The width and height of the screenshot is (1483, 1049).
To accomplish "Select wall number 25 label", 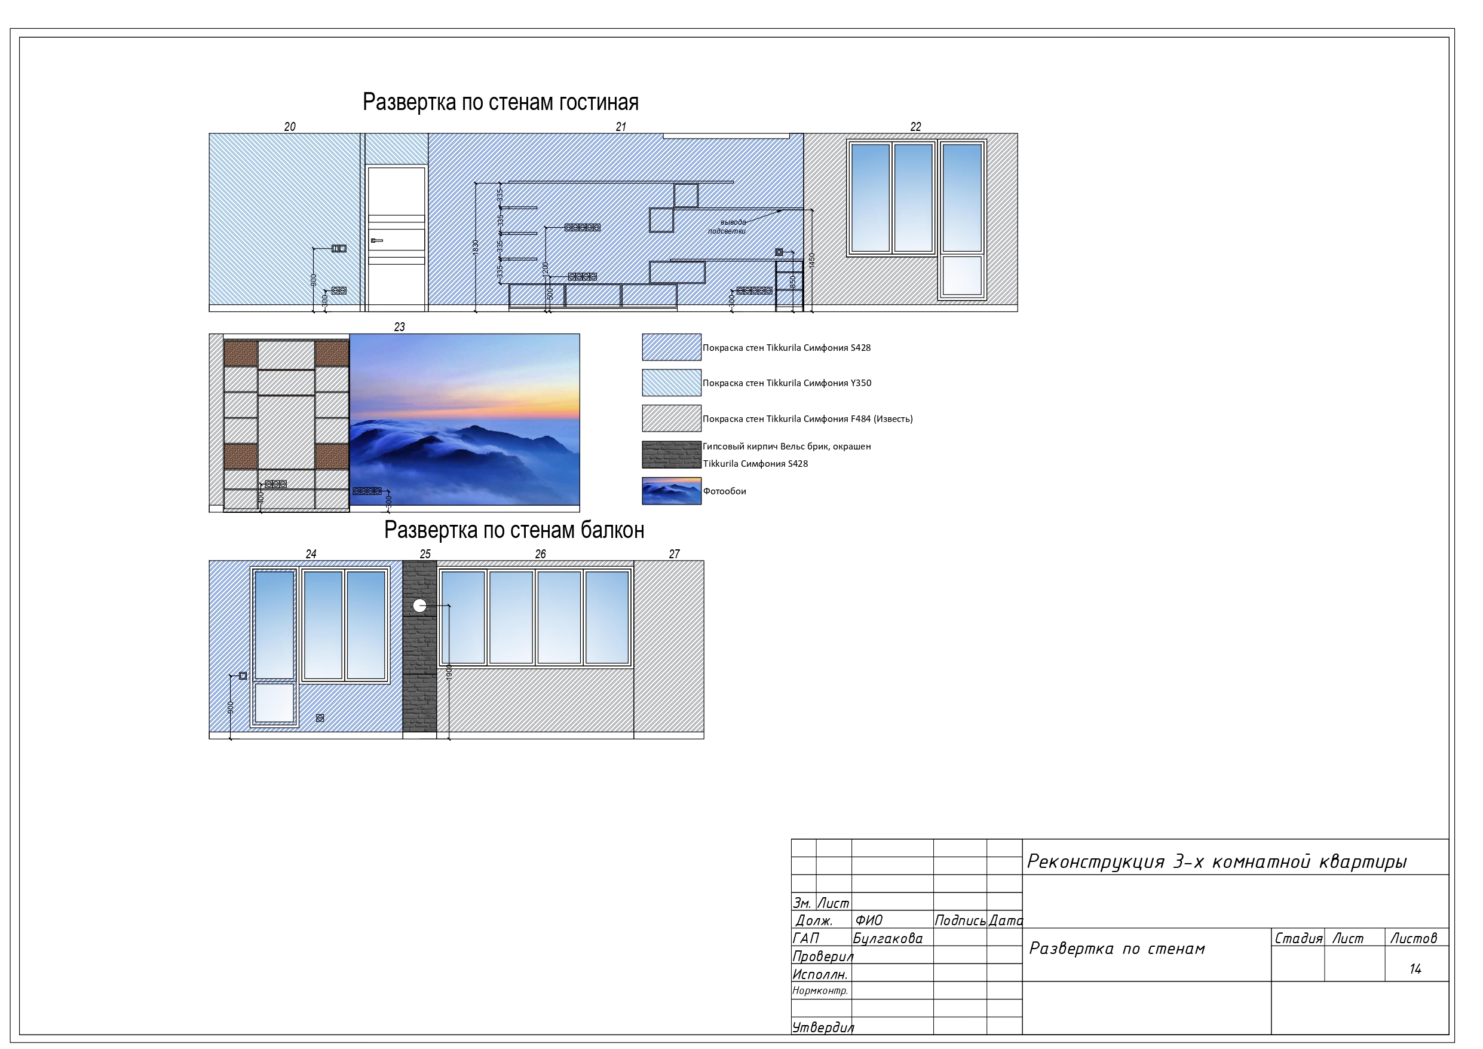I will (425, 554).
